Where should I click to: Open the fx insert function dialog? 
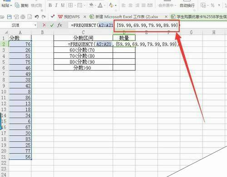59,25
